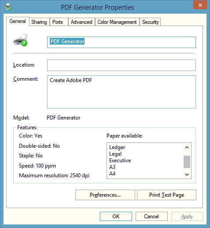
Task: Click the large printer icon beside the name field
Action: point(20,40)
